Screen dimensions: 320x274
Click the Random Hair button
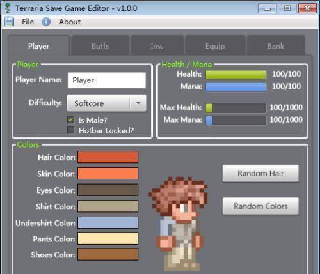click(x=260, y=173)
